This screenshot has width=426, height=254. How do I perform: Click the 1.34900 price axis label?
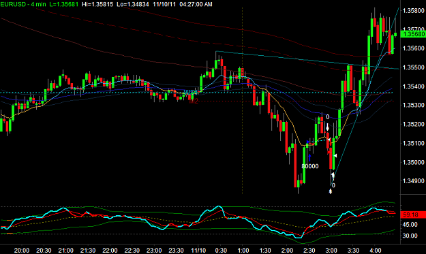(x=414, y=181)
